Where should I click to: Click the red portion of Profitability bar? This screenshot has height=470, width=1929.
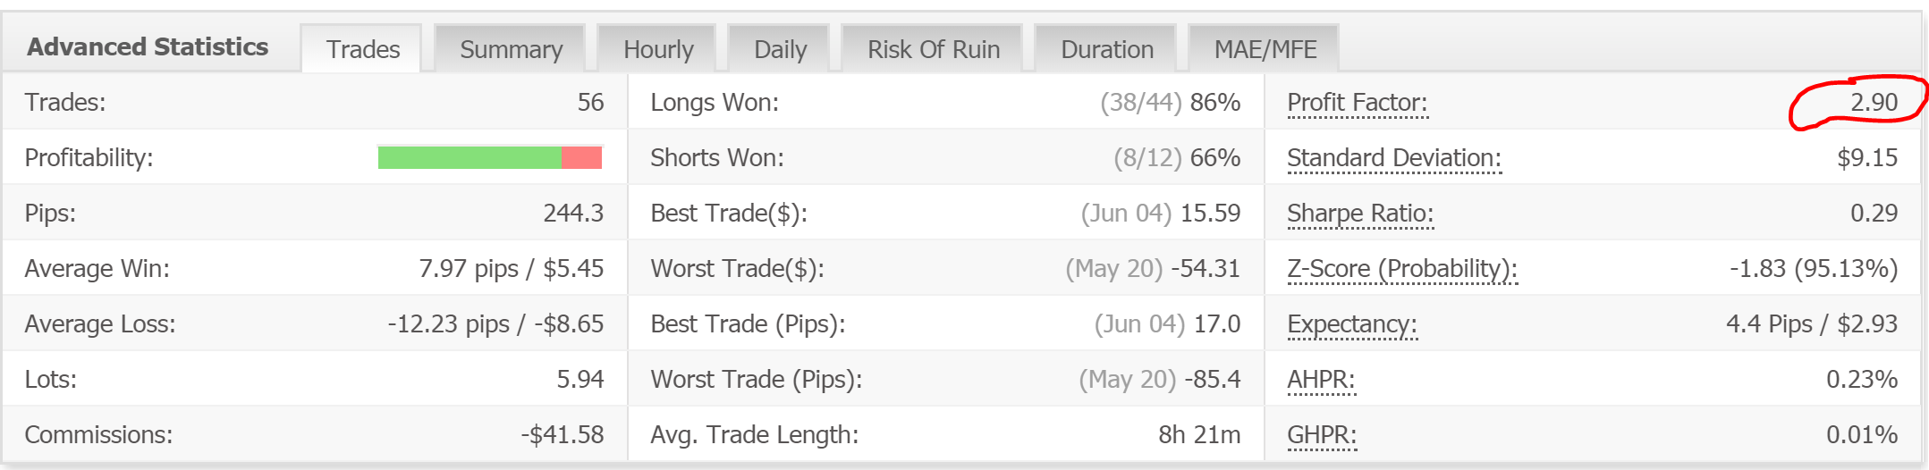pyautogui.click(x=581, y=158)
